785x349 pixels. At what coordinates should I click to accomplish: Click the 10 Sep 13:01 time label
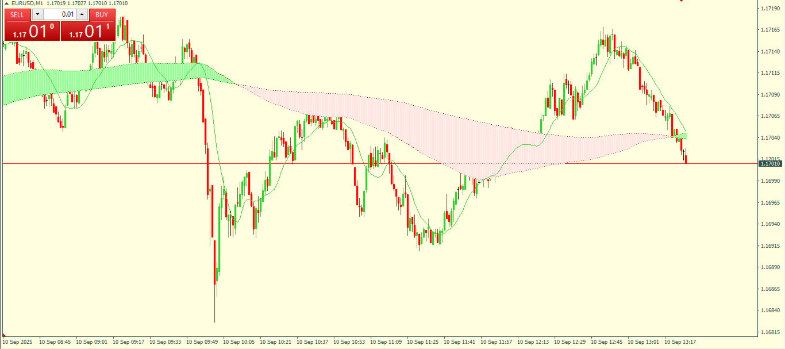644,342
